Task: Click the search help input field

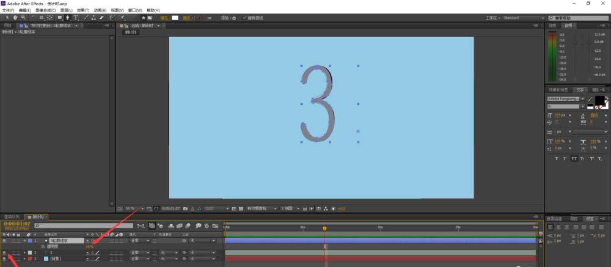Action: click(x=578, y=18)
